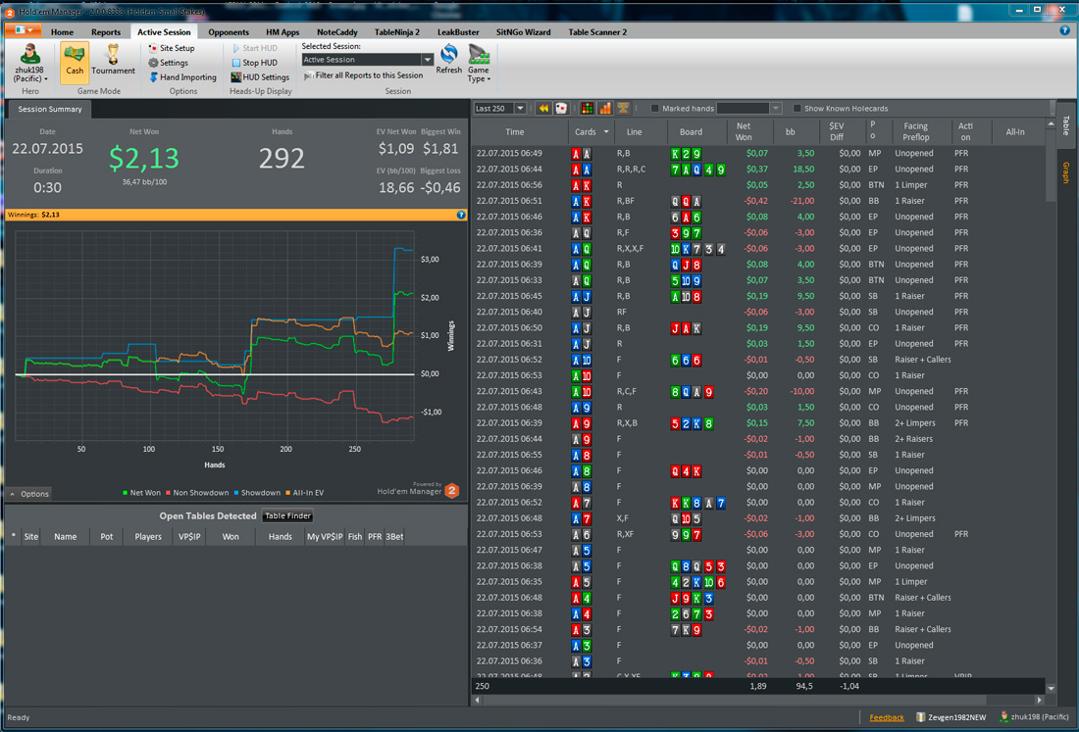Open the Last 250 hands dropdown
1079x732 pixels.
(520, 109)
